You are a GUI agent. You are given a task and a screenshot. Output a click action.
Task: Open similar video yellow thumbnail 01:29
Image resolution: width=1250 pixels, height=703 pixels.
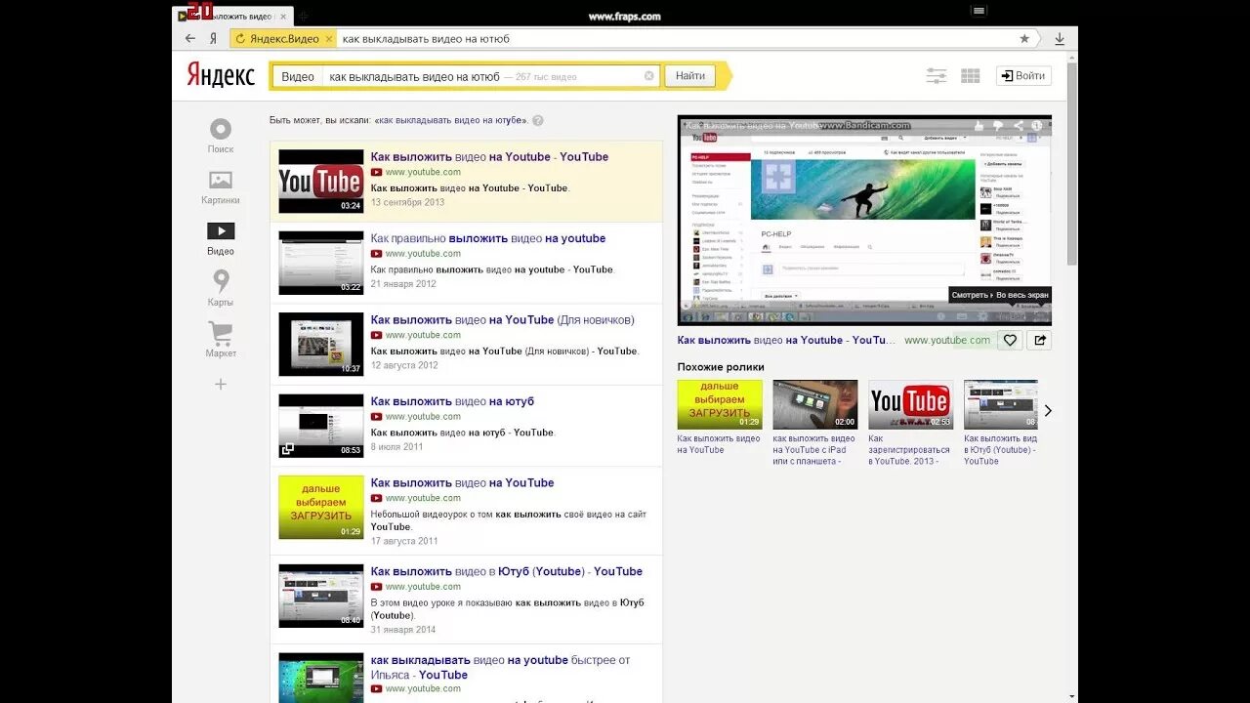[720, 404]
